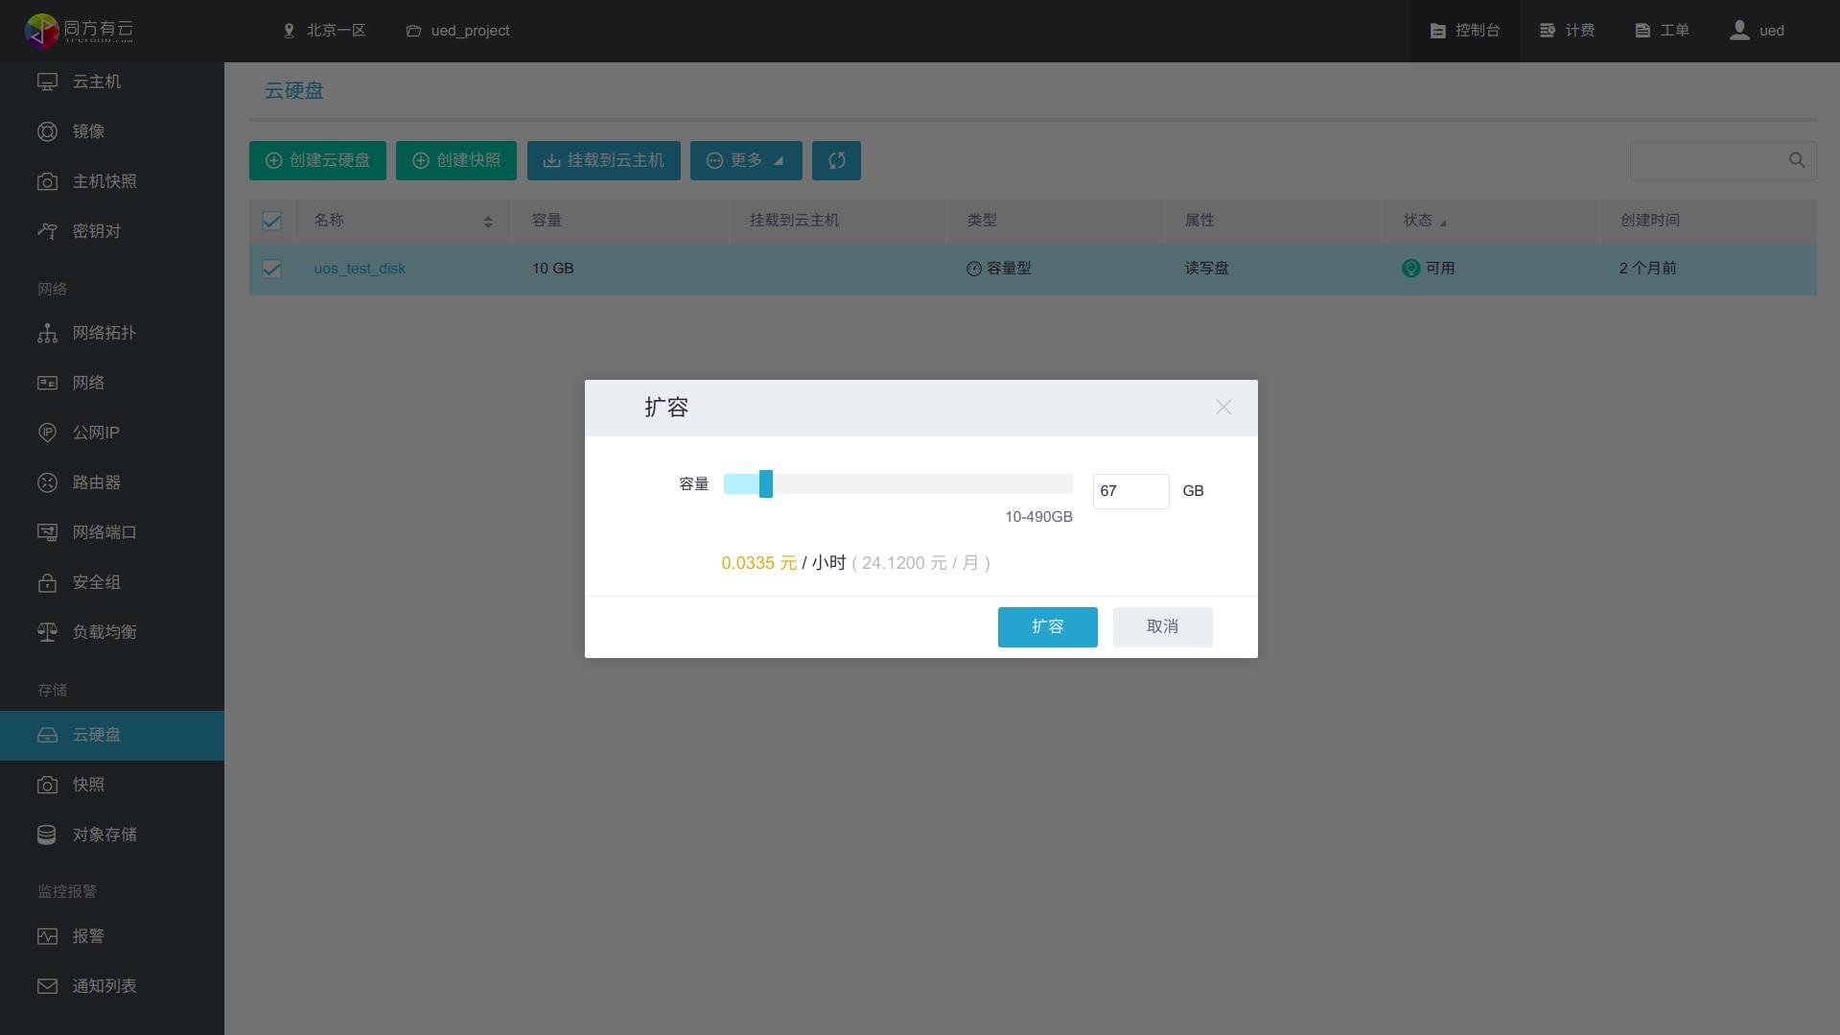
Task: Expand the 更多 dropdown menu
Action: 746,160
